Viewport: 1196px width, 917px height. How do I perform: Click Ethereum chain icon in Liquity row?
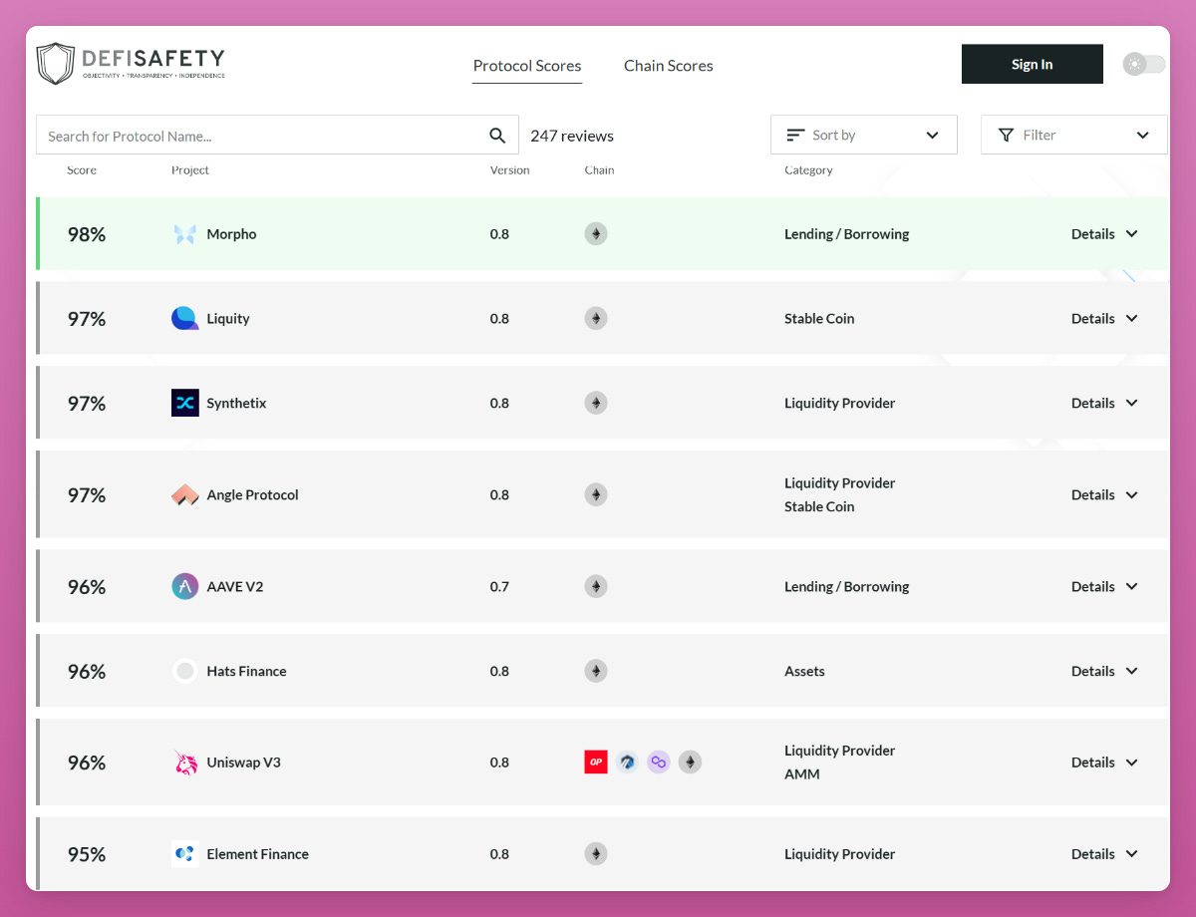(596, 319)
